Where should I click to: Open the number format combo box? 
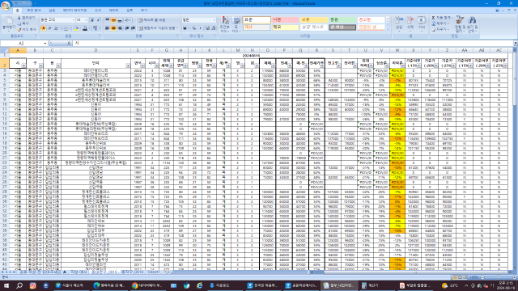[x=198, y=20]
